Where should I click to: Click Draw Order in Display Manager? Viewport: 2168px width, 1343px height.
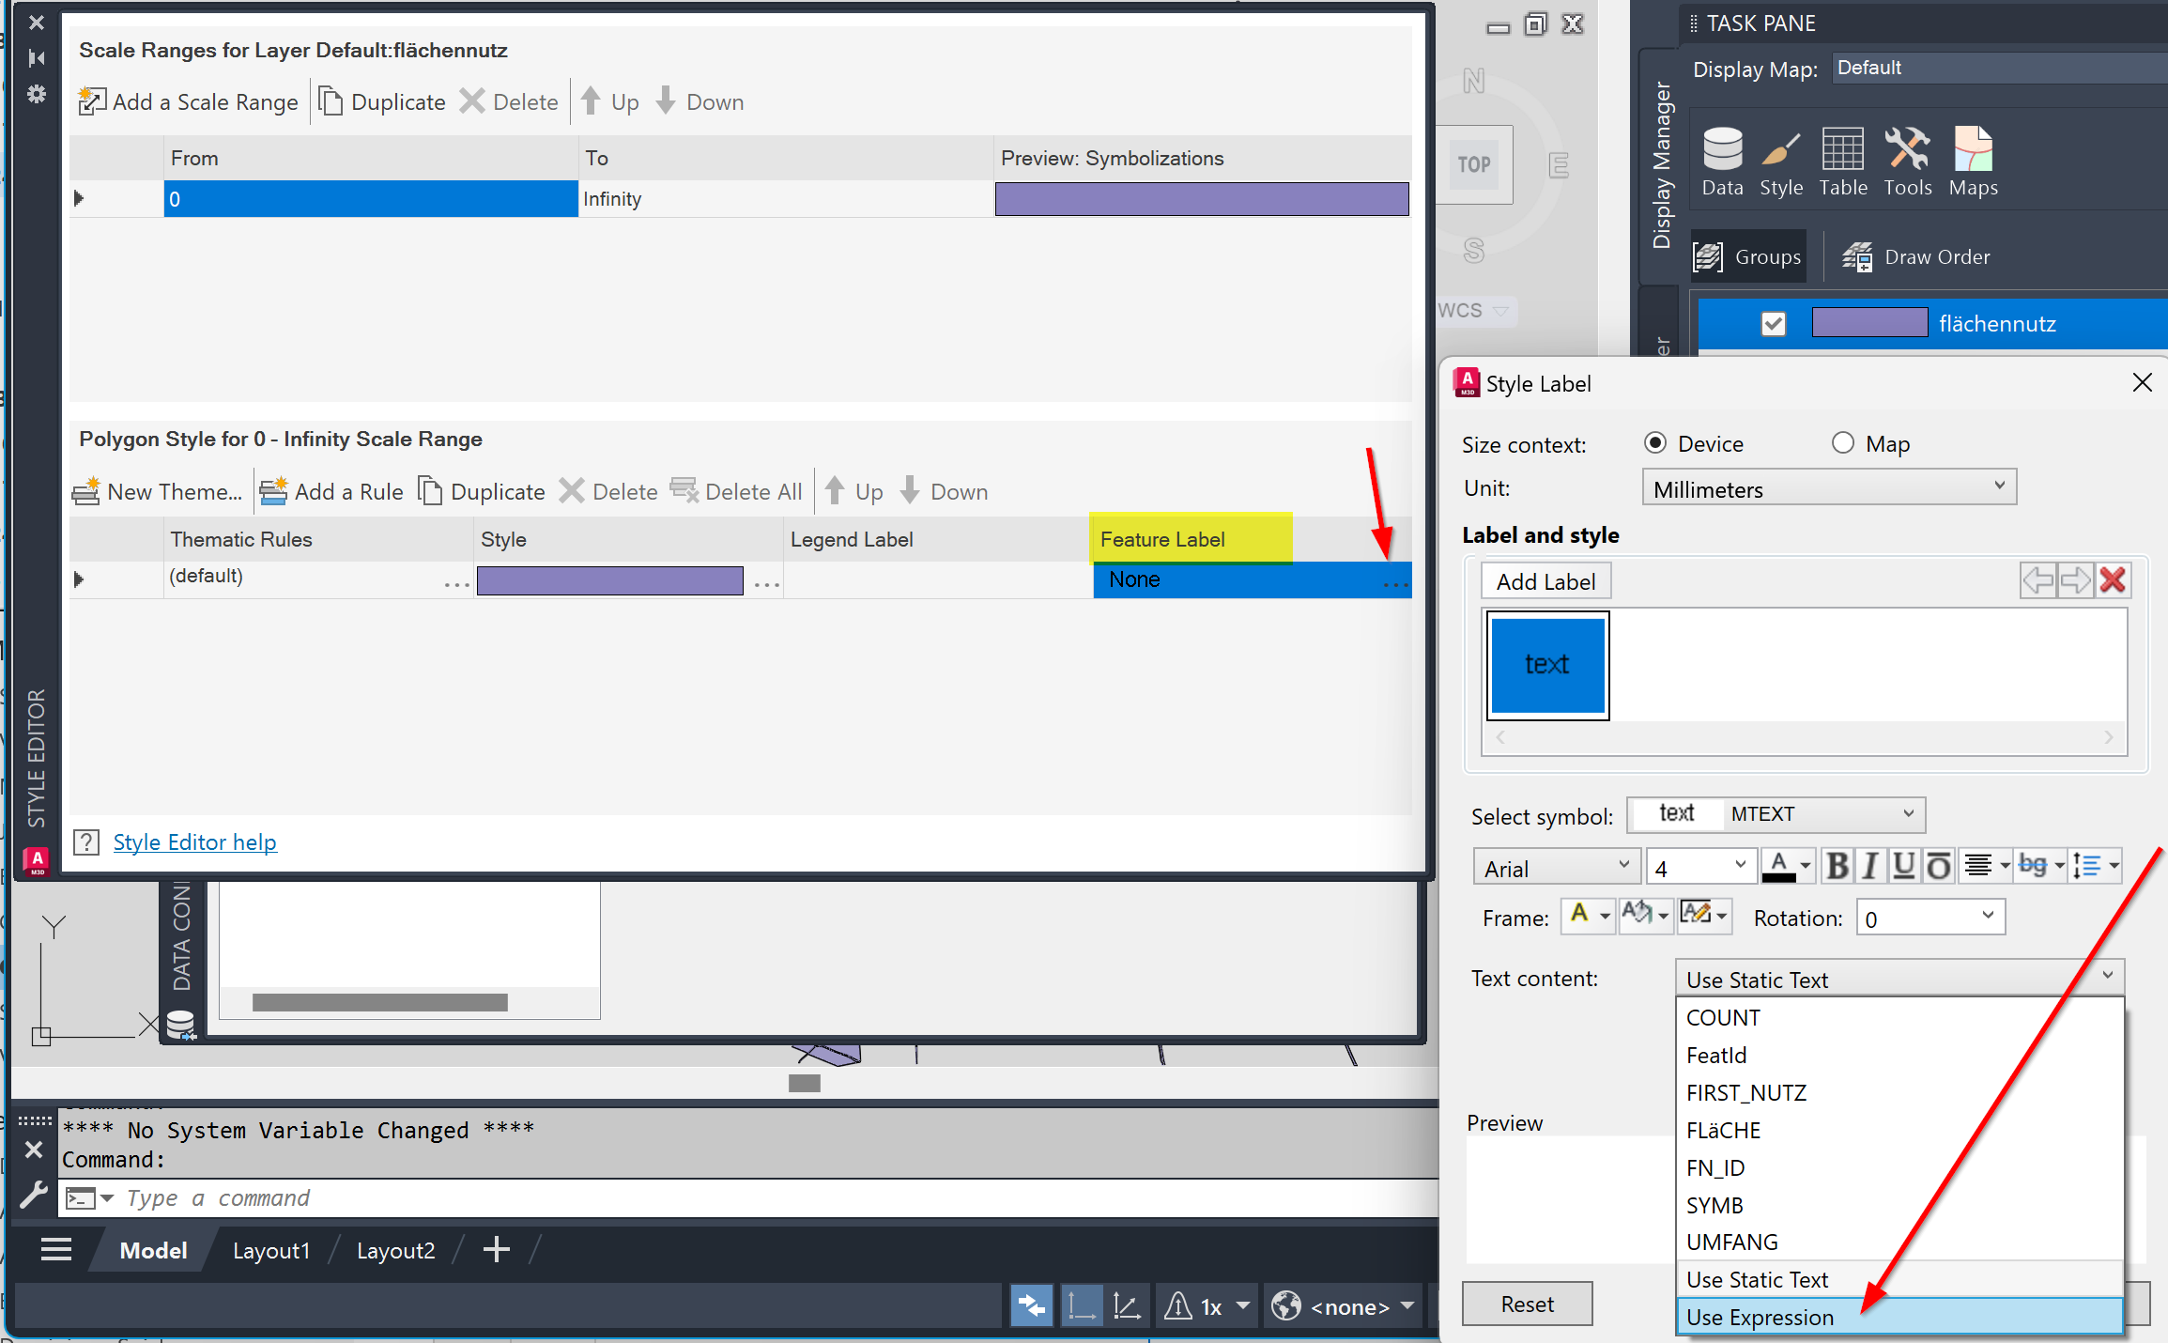(1916, 256)
